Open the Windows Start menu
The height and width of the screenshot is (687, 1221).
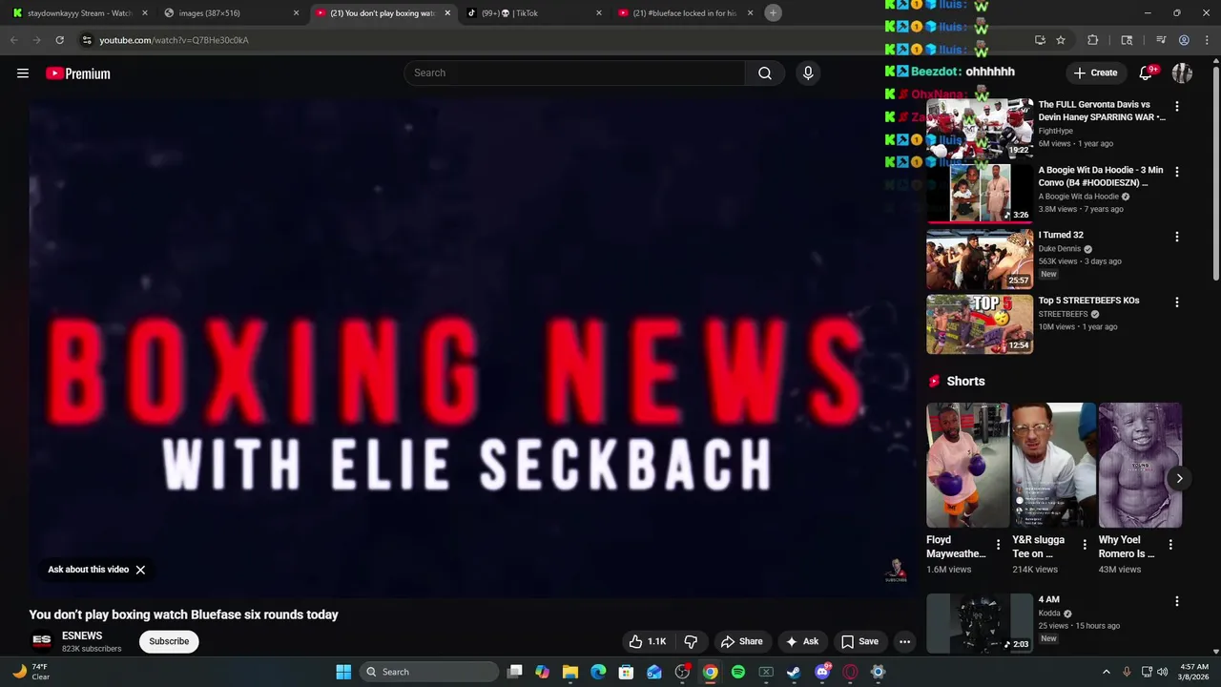pos(343,672)
